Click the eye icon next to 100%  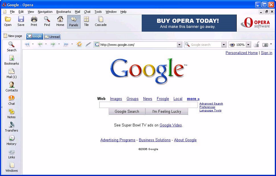click(232, 45)
